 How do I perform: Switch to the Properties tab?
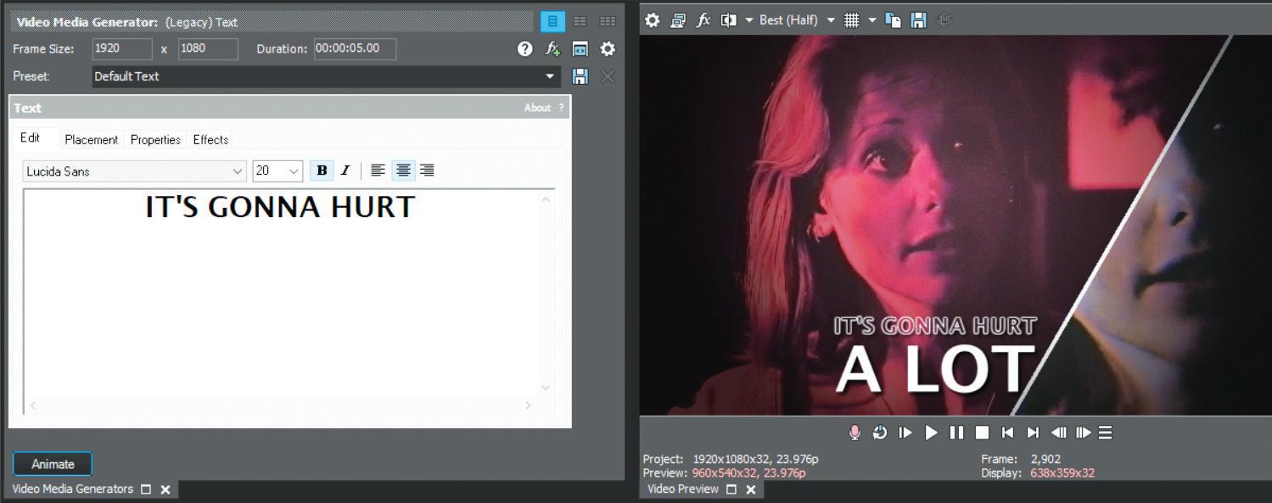155,140
